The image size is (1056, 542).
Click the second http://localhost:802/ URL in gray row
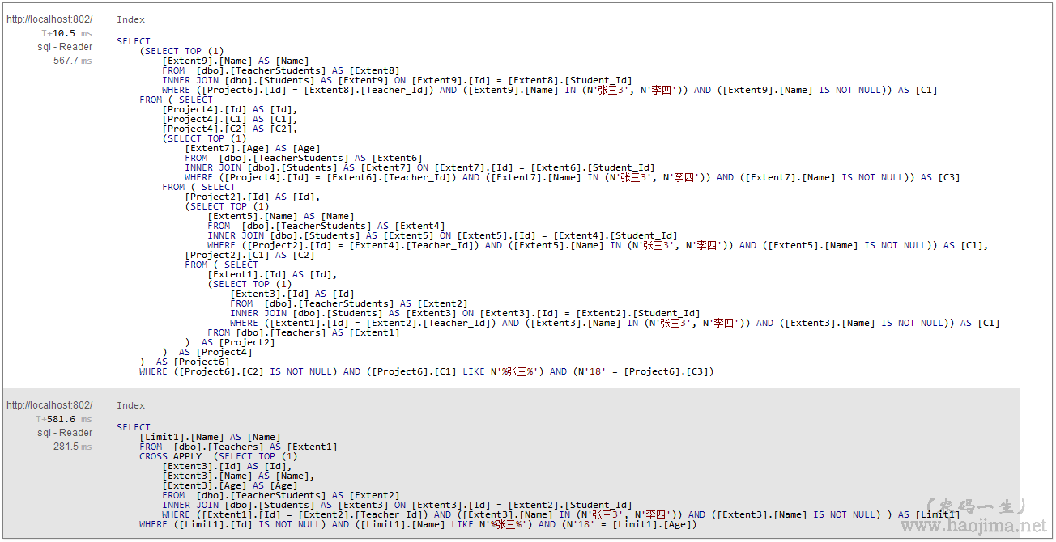49,405
